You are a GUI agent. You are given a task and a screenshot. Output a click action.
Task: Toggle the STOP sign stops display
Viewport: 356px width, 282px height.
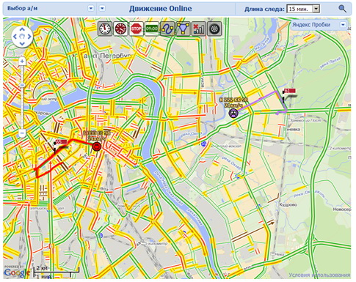(137, 29)
